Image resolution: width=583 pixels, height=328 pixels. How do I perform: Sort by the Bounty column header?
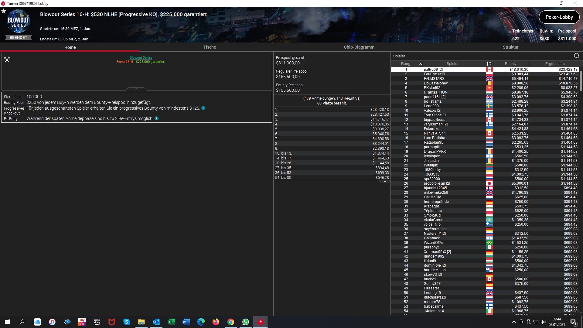[x=510, y=64]
